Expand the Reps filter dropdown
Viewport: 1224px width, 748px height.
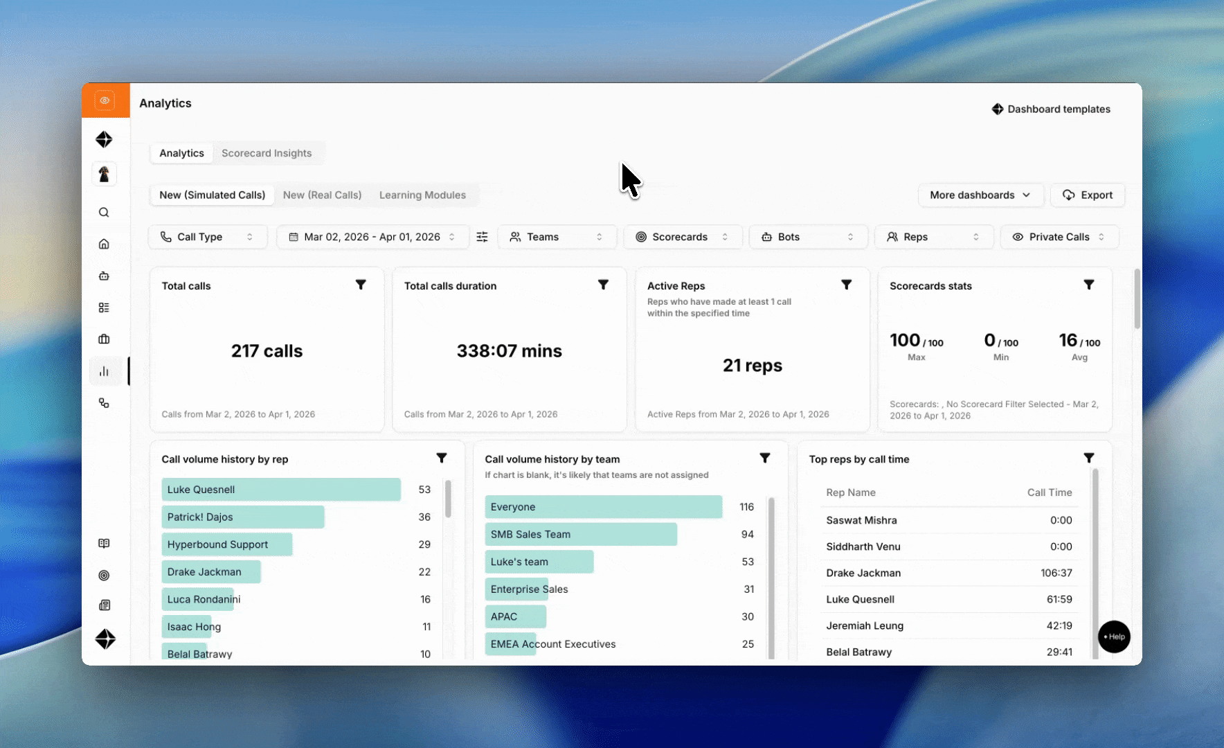934,237
